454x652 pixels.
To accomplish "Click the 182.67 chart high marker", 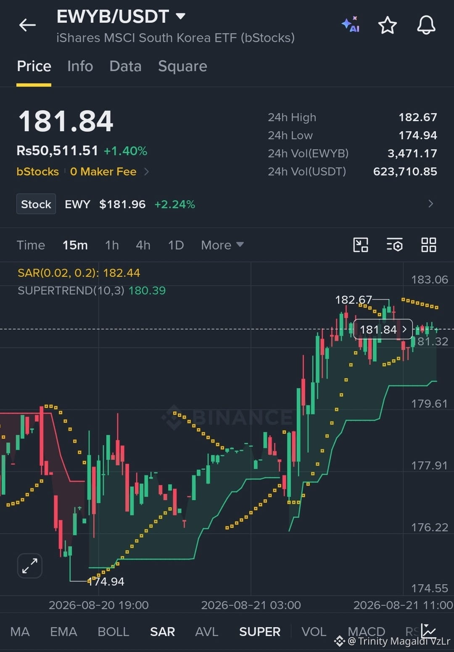I will pyautogui.click(x=354, y=299).
